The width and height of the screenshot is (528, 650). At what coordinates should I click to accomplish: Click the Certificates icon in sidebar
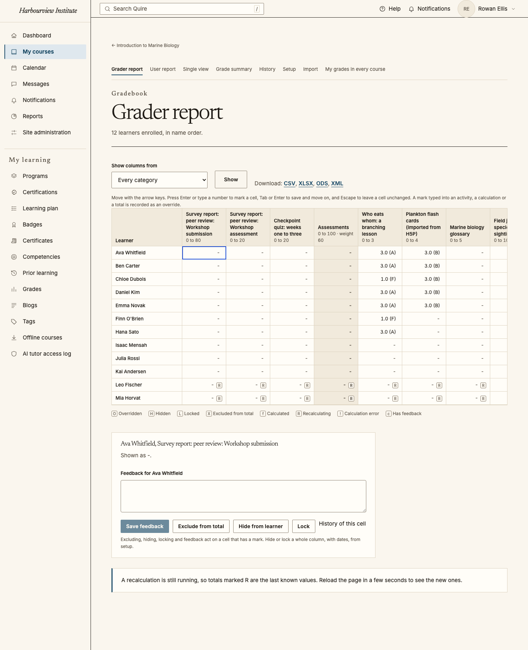pyautogui.click(x=14, y=241)
